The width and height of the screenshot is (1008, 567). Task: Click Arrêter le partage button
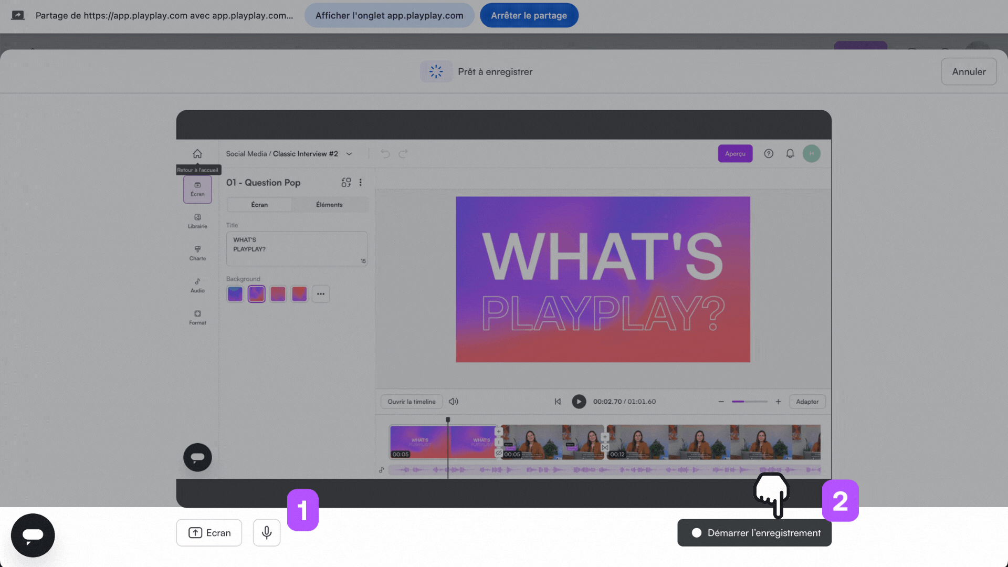point(529,15)
